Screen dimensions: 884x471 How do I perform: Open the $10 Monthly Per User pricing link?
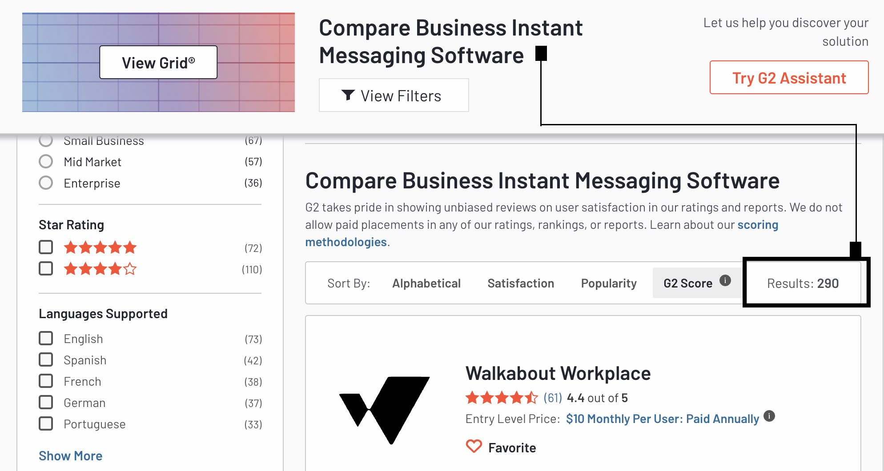[x=663, y=419]
